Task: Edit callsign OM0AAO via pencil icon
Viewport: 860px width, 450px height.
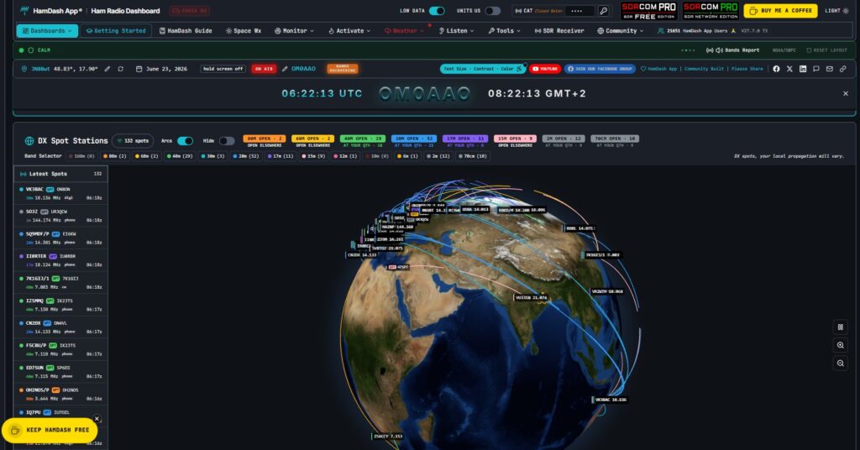Action: coord(285,69)
